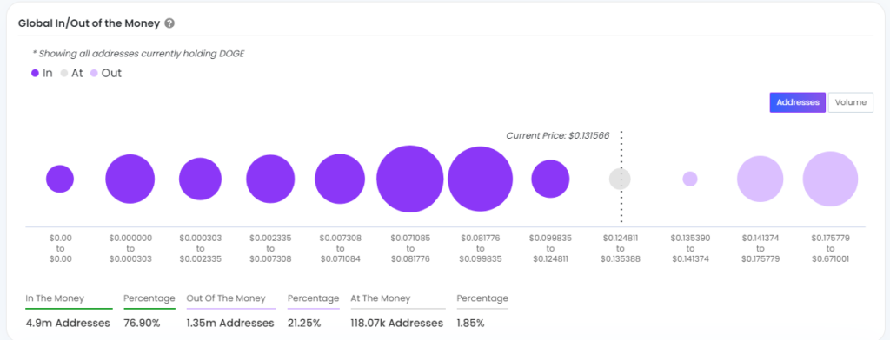Click the 21.25% percentage value
Viewport: 890px width, 340px height.
click(304, 324)
